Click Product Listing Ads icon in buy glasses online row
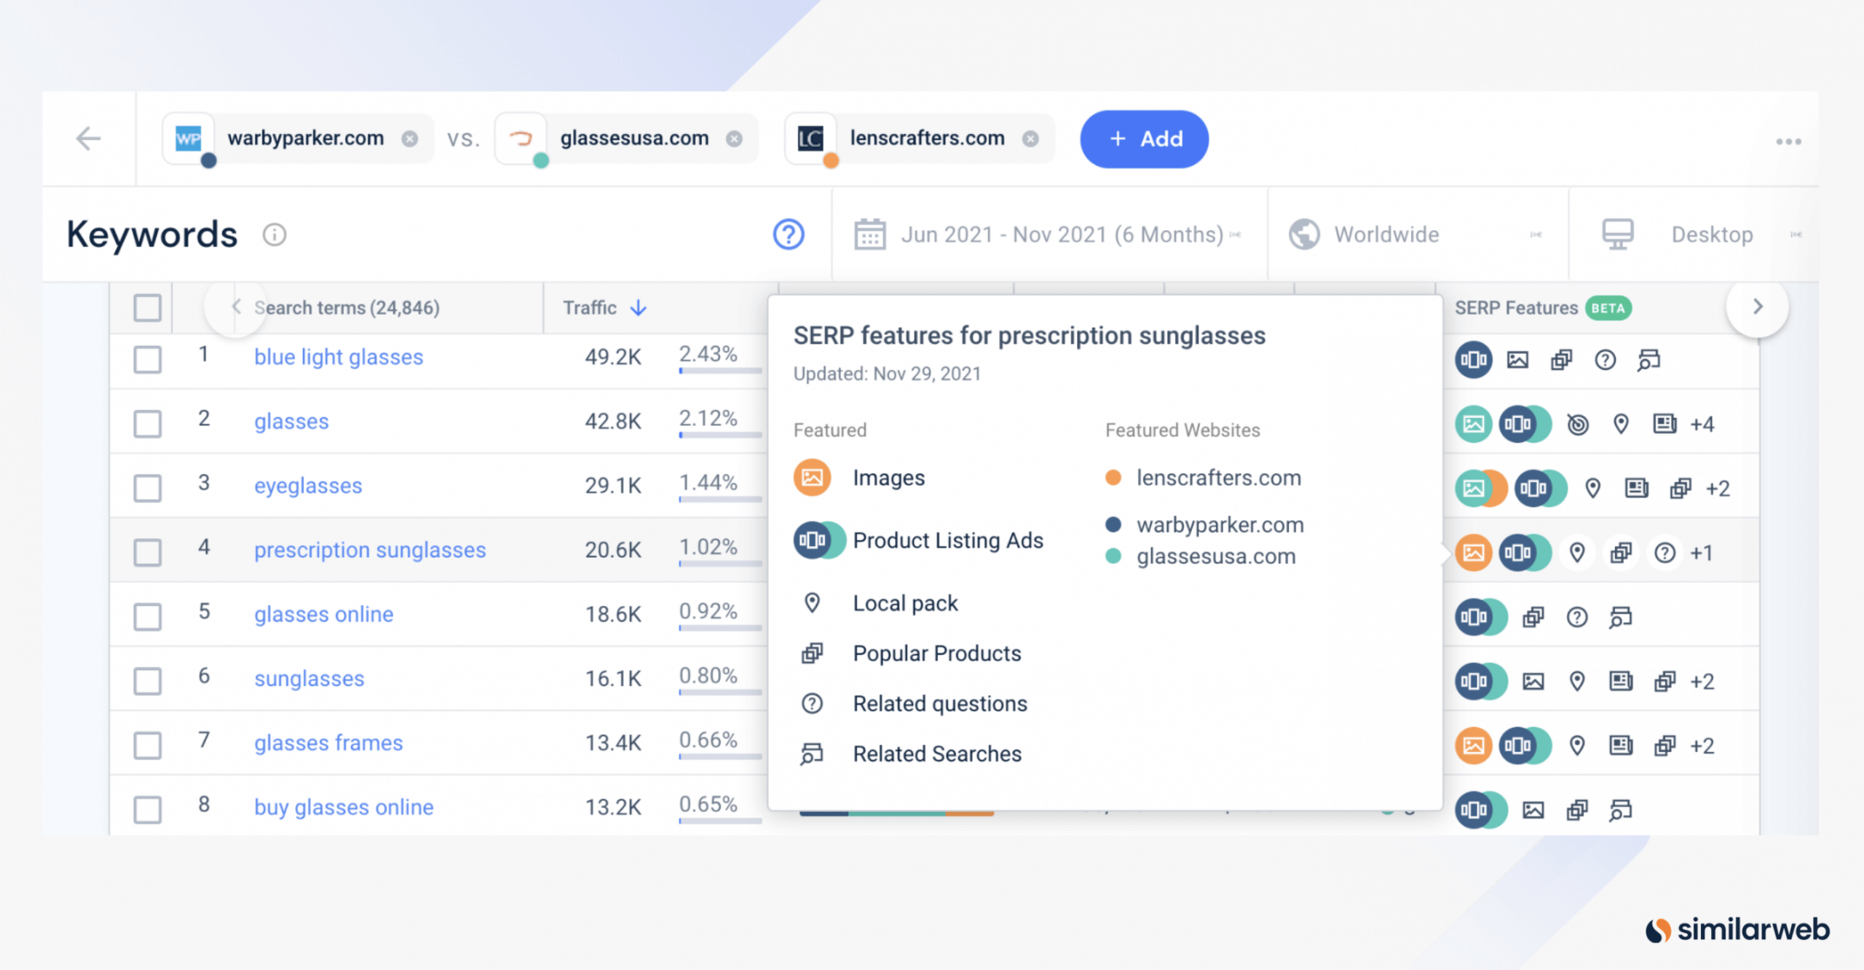The image size is (1864, 970). (1480, 809)
